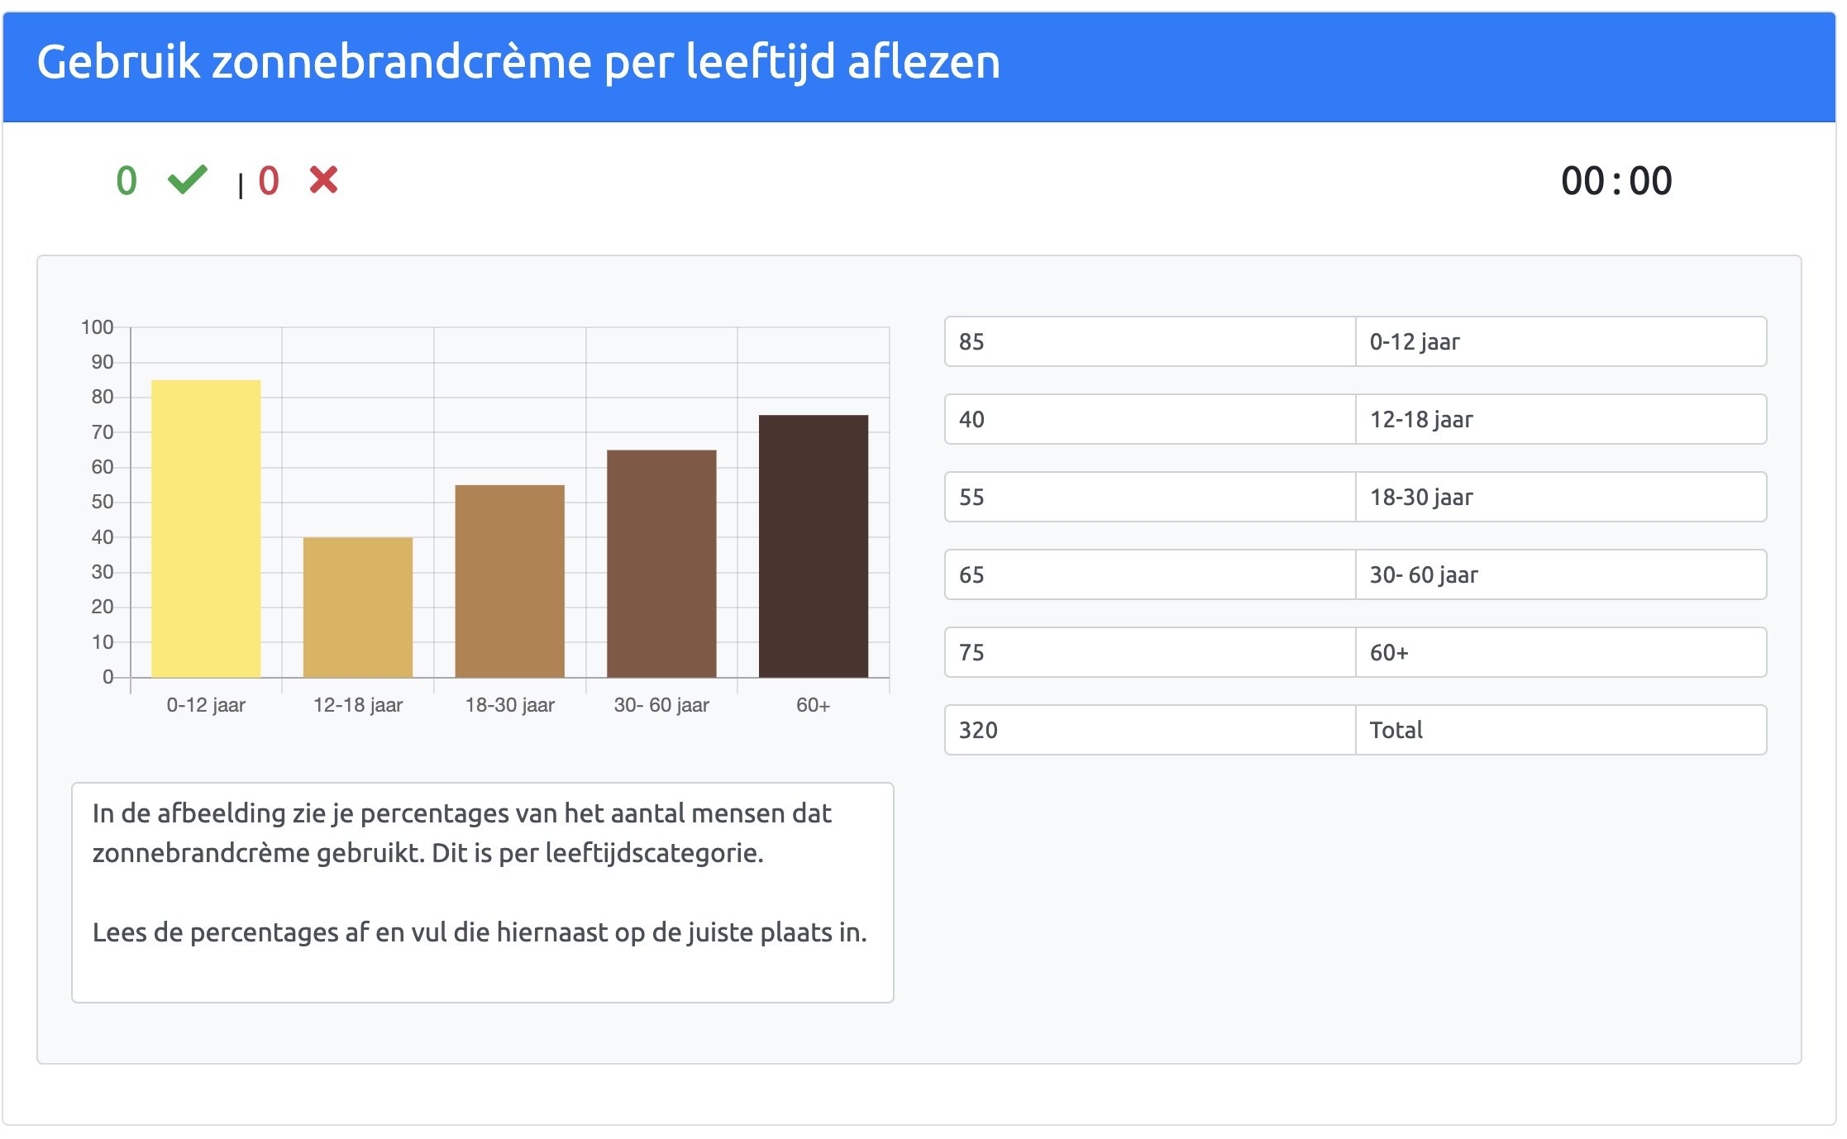Select the light brown 18-30 jaar bar
This screenshot has width=1847, height=1139.
pos(509,581)
